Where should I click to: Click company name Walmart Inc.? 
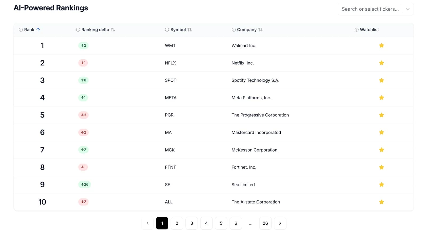[244, 46]
